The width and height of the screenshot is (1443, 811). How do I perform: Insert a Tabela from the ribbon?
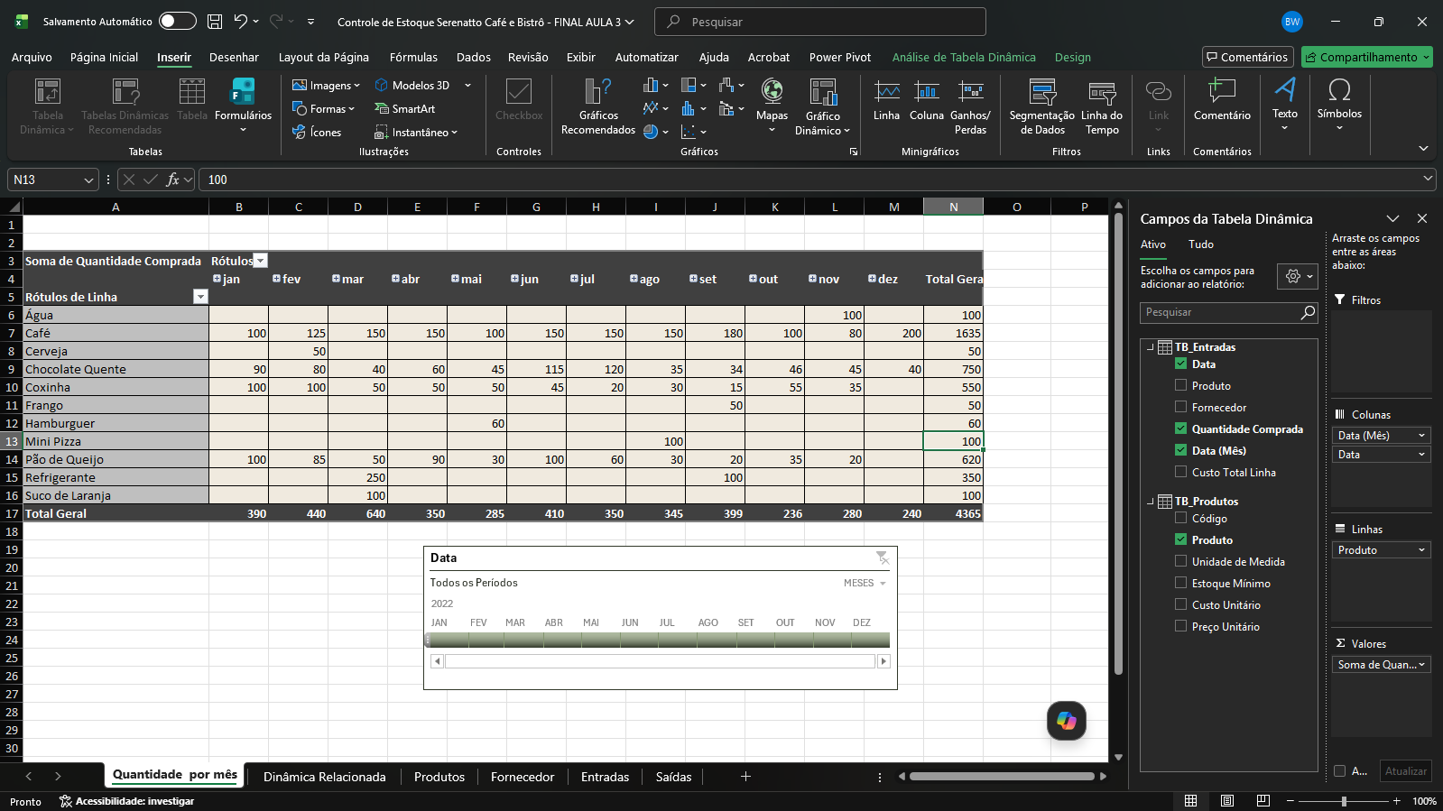pyautogui.click(x=192, y=99)
